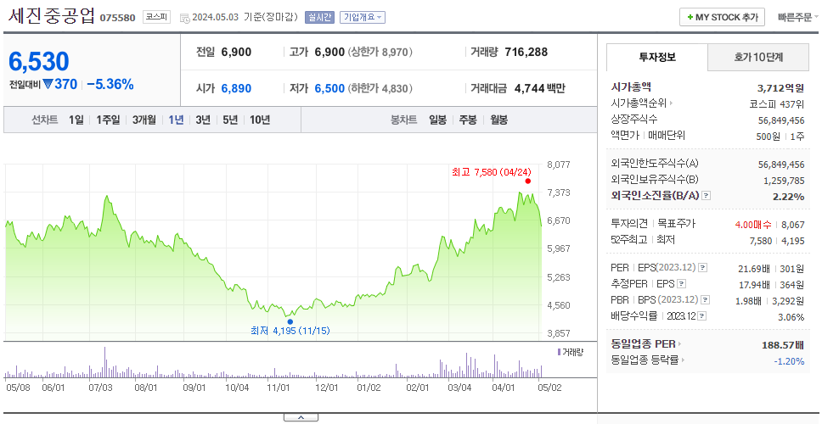Click the change rate -5.36%

click(x=110, y=84)
